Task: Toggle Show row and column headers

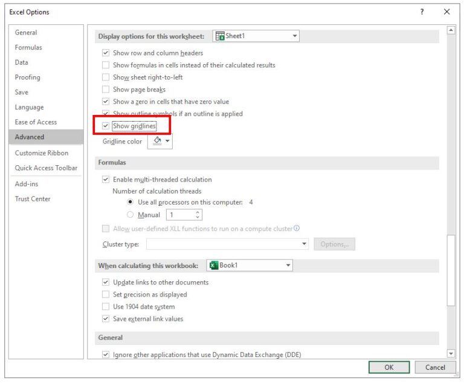Action: [x=106, y=53]
